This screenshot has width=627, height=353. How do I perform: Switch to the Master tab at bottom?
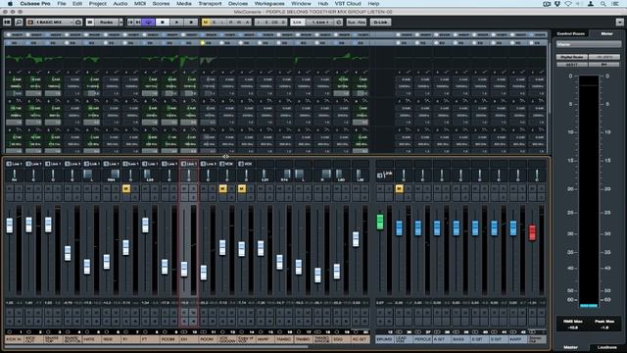pyautogui.click(x=570, y=347)
